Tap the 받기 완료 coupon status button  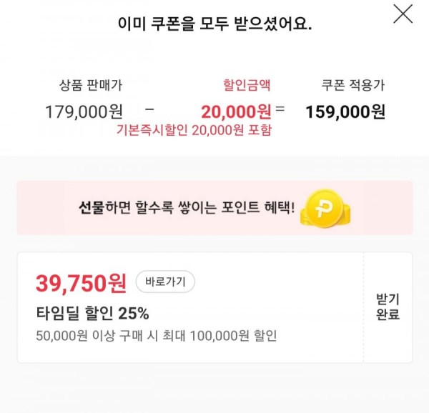388,307
